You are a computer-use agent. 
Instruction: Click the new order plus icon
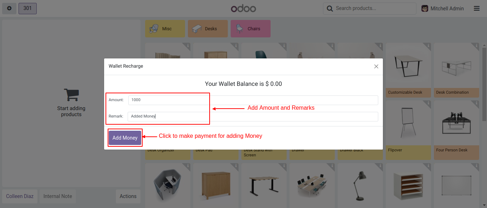[9, 8]
